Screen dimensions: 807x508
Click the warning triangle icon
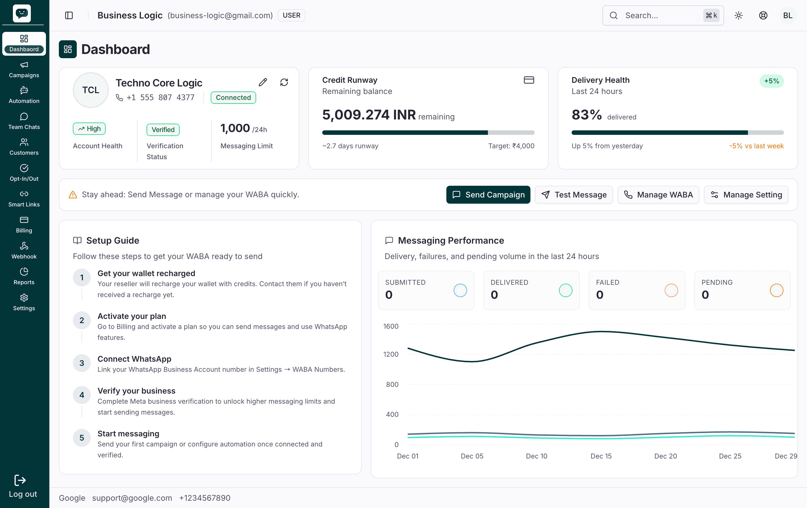(x=73, y=195)
